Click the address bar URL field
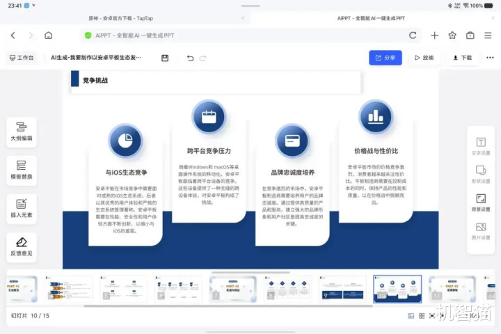This screenshot has height=334, width=501. [x=250, y=35]
